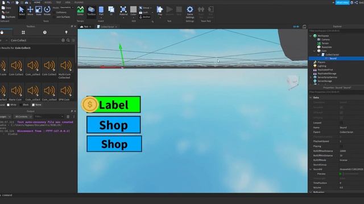The height and width of the screenshot is (204, 364).
Task: Click the gold coin image on Label
Action: click(x=90, y=104)
